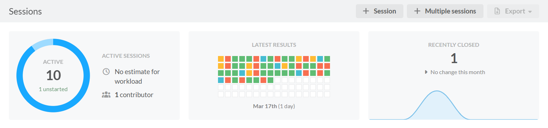Select first blue square in fourth results row

click(x=221, y=80)
